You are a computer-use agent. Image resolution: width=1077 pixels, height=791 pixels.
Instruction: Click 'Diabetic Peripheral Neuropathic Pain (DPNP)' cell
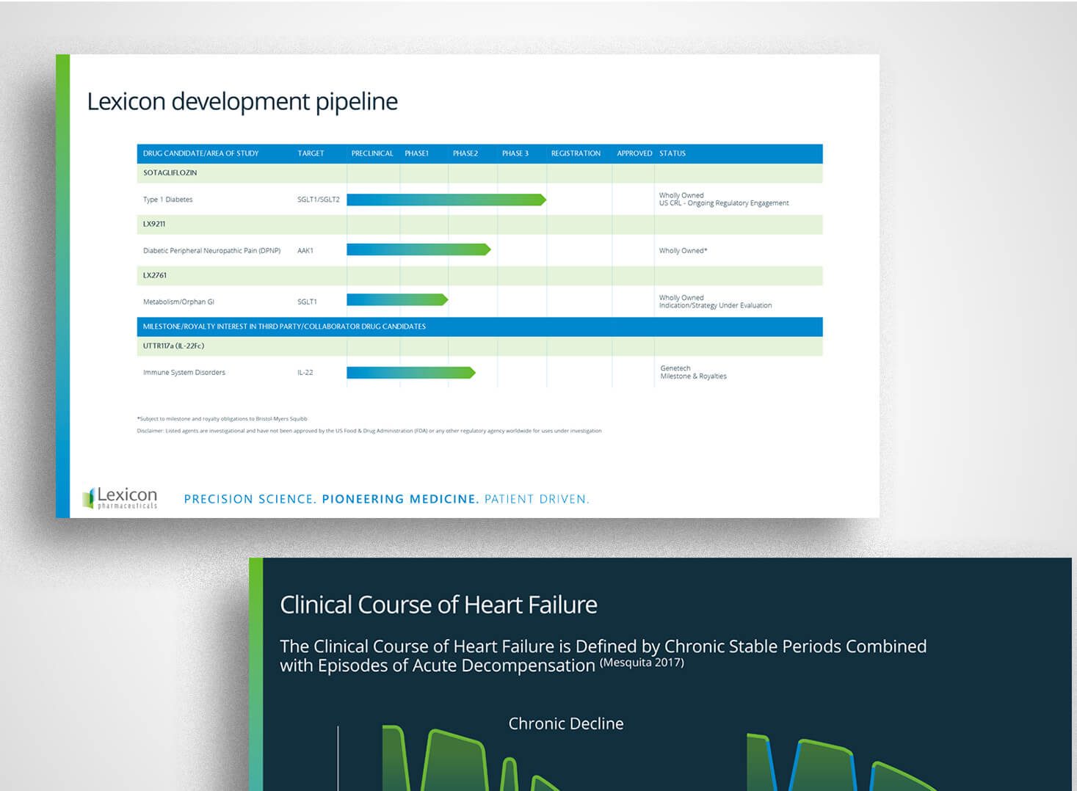[x=211, y=251]
